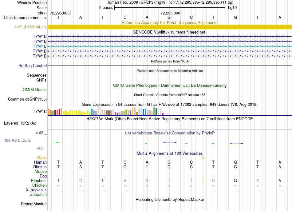Screen dimensions: 292x211
Task: Click the Elephant species label
Action: 39,181
